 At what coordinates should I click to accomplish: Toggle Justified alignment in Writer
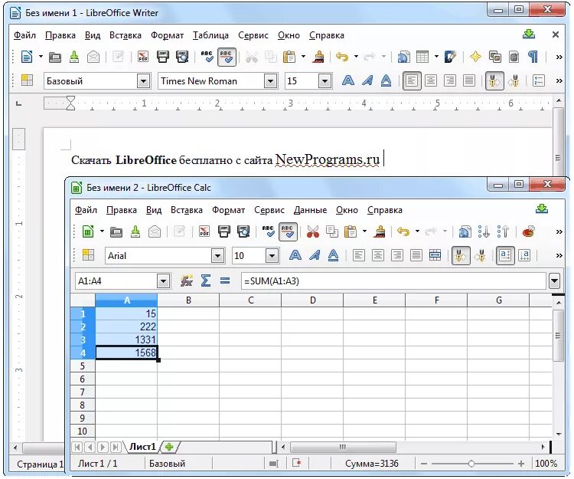coord(469,80)
